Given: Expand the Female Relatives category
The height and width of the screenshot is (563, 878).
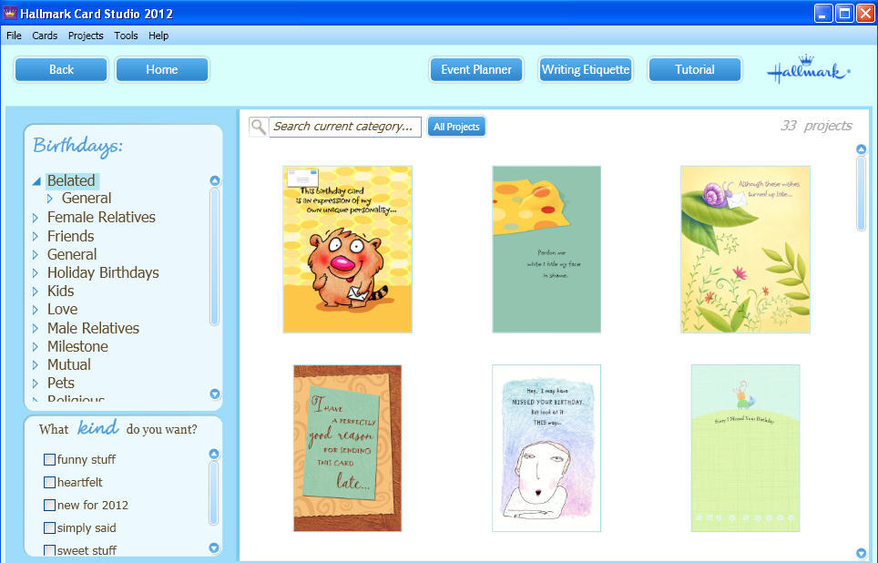Looking at the screenshot, I should pyautogui.click(x=36, y=218).
